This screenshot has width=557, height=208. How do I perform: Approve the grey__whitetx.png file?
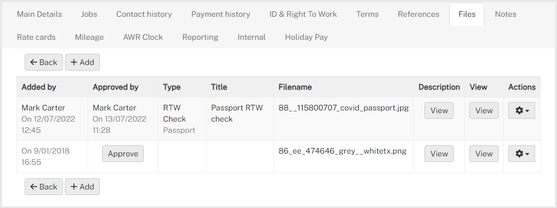click(123, 154)
